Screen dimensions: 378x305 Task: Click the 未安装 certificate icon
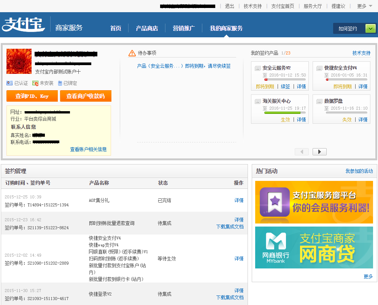35,83
